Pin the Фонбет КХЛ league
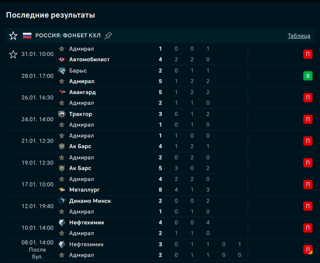320x263 pixels. click(108, 36)
